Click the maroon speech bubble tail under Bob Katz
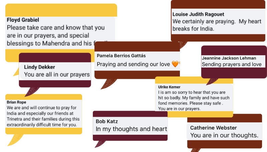This screenshot has width=267, height=152. coord(100,144)
